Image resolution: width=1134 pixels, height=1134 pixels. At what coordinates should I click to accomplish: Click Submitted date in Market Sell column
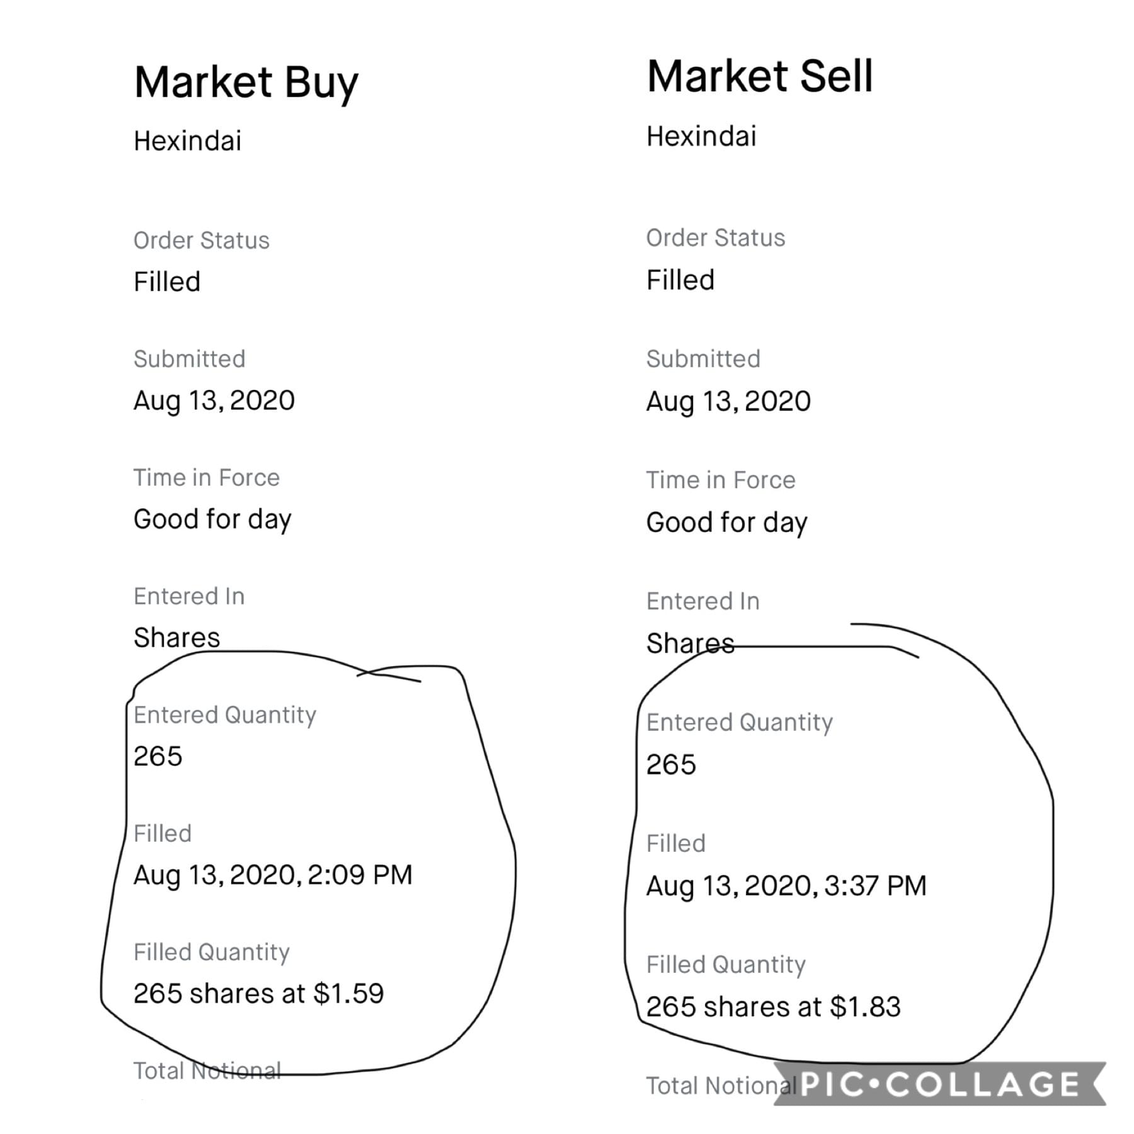728,401
